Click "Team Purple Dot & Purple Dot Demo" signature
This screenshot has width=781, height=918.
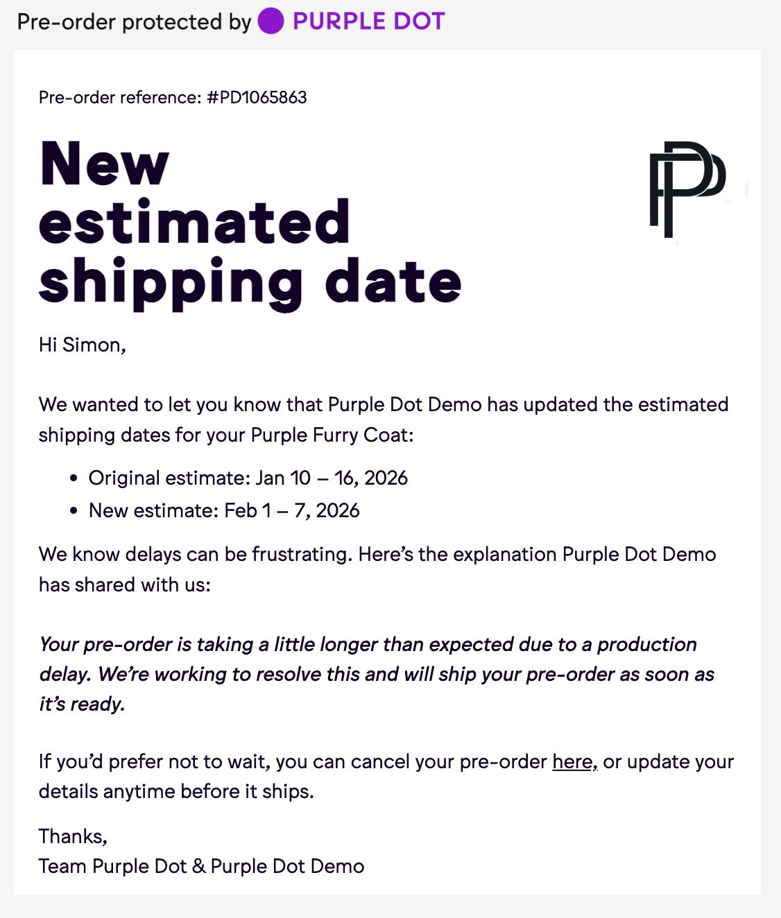(201, 866)
